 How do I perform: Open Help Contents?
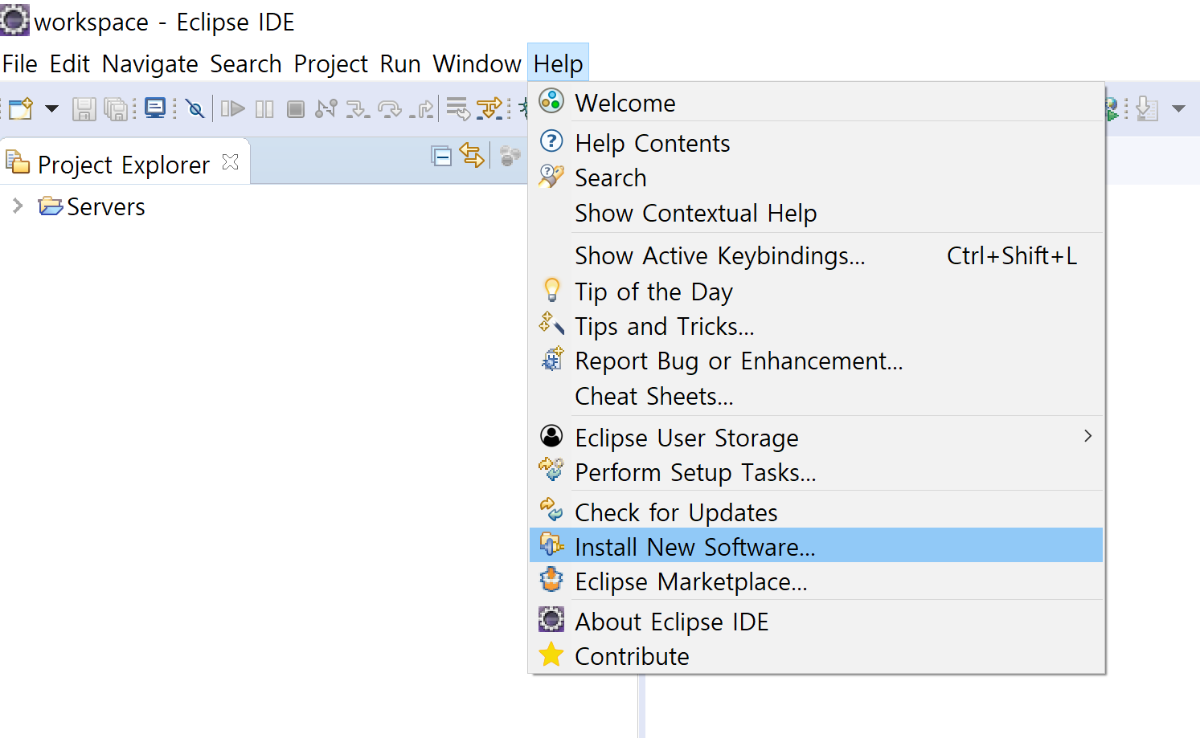(816, 143)
